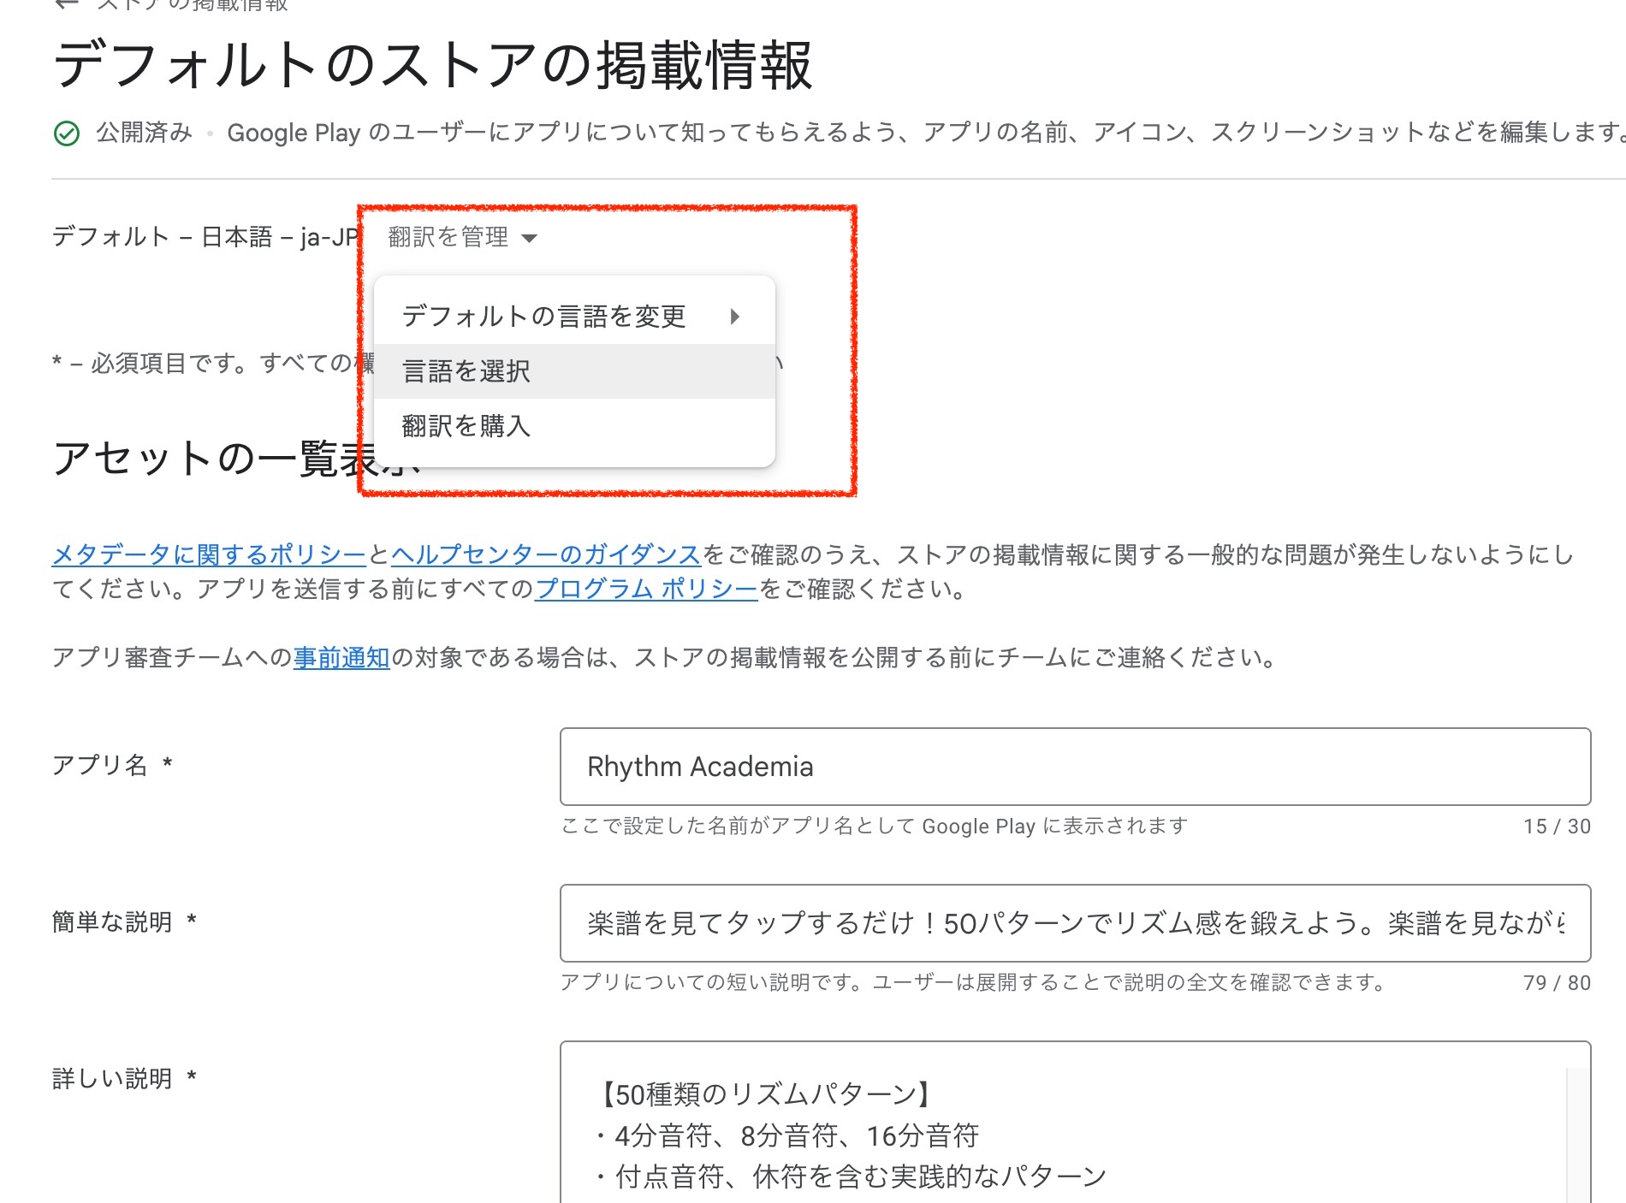Image resolution: width=1626 pixels, height=1203 pixels.
Task: Click the デフォルトのストアの掲載情報 page heading
Action: (432, 66)
